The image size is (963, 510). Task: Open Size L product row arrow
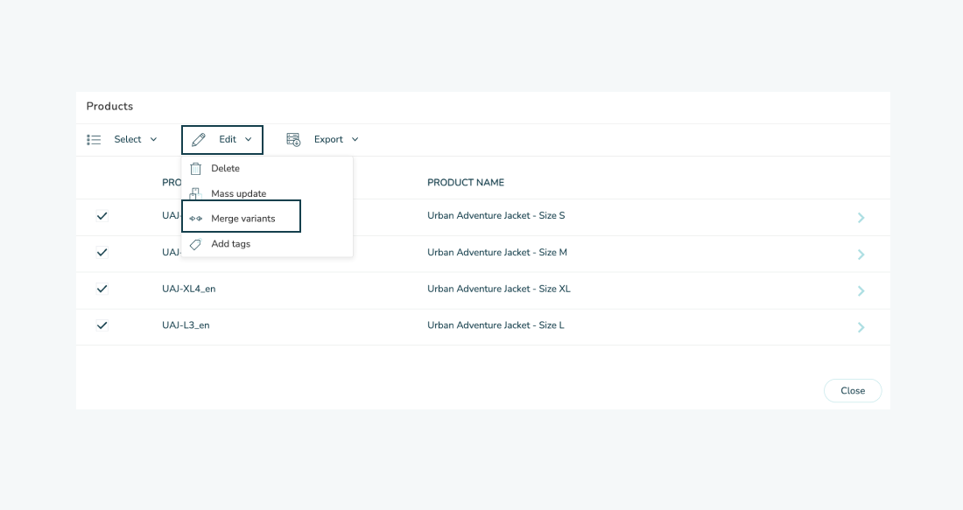(861, 327)
